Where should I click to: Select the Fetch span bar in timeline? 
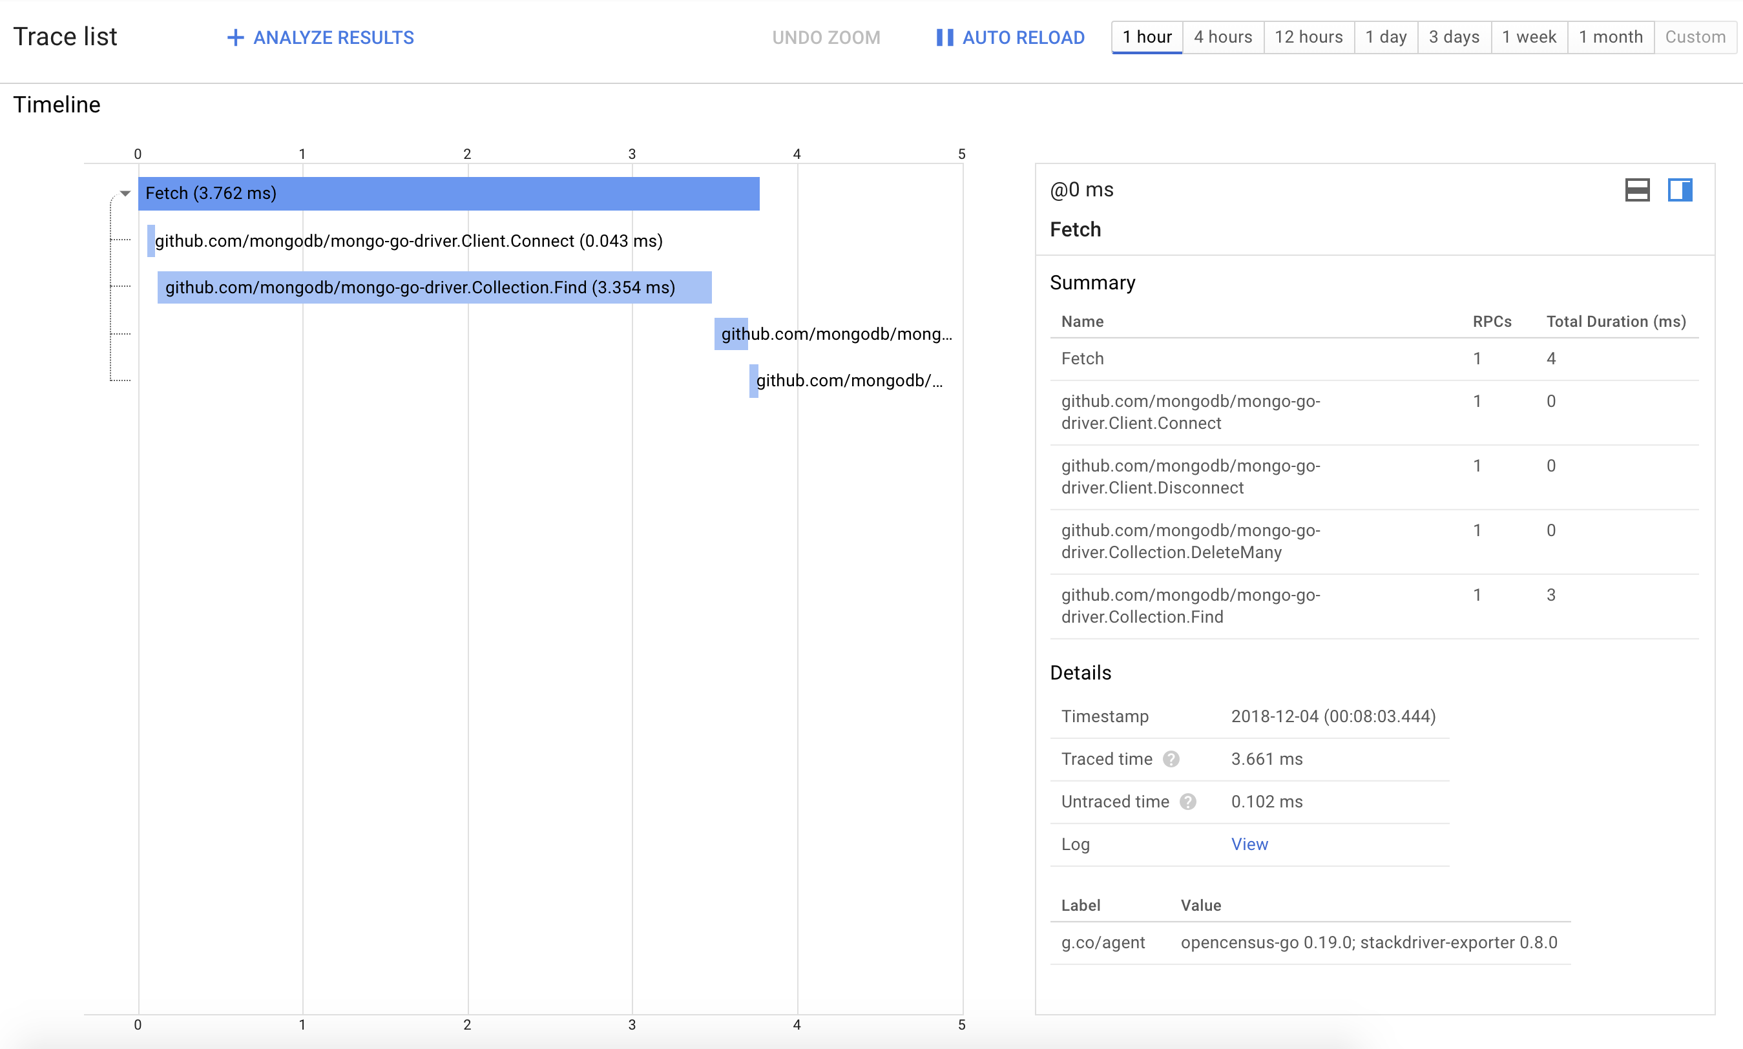448,194
